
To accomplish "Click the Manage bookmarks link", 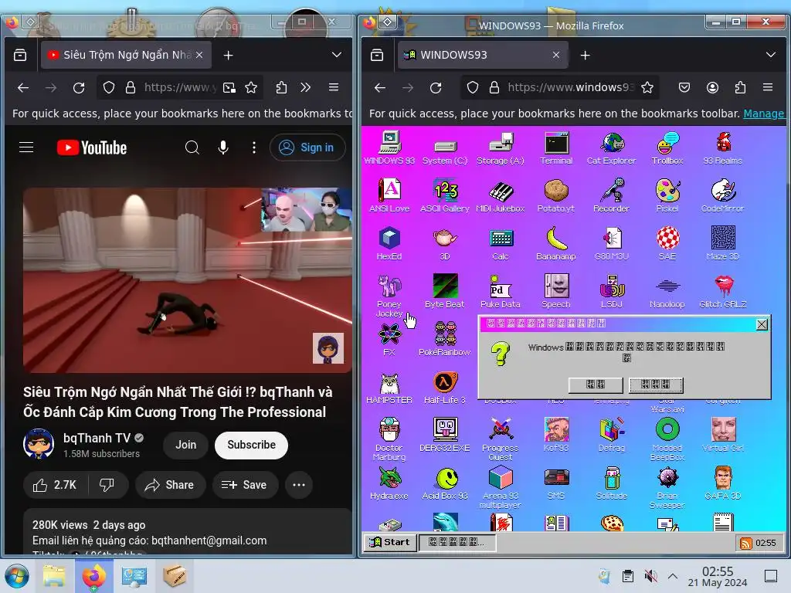I will pyautogui.click(x=764, y=114).
